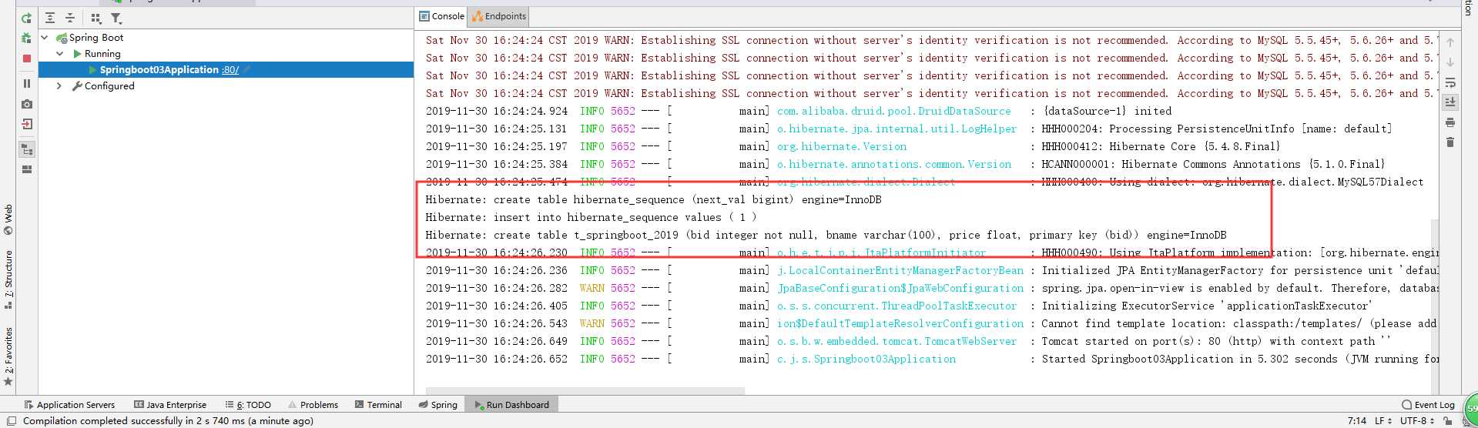Open the Favorites side tool window
The width and height of the screenshot is (1478, 428).
tap(8, 356)
